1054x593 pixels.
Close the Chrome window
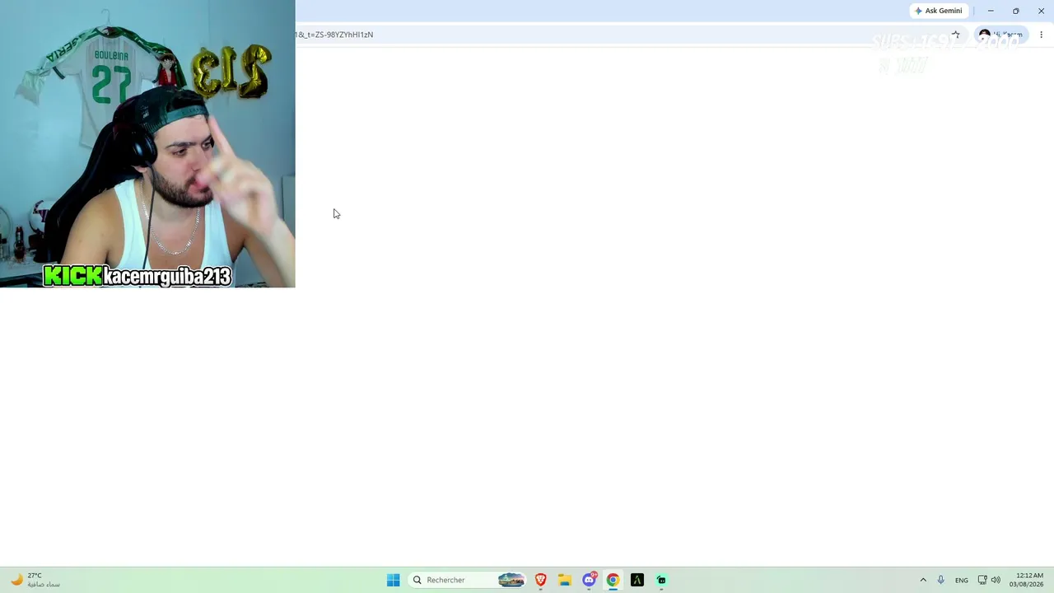coord(1041,11)
